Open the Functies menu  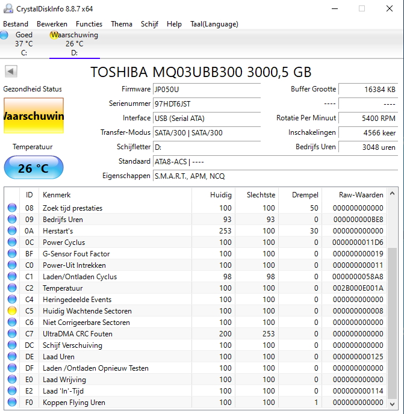tap(89, 24)
